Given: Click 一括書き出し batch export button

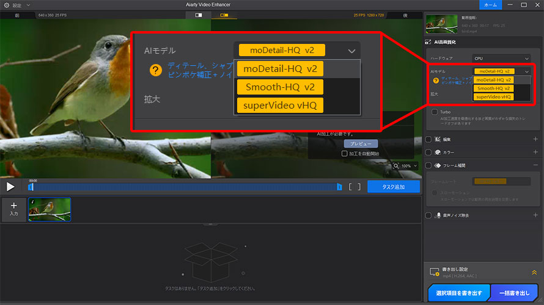Looking at the screenshot, I should (514, 293).
